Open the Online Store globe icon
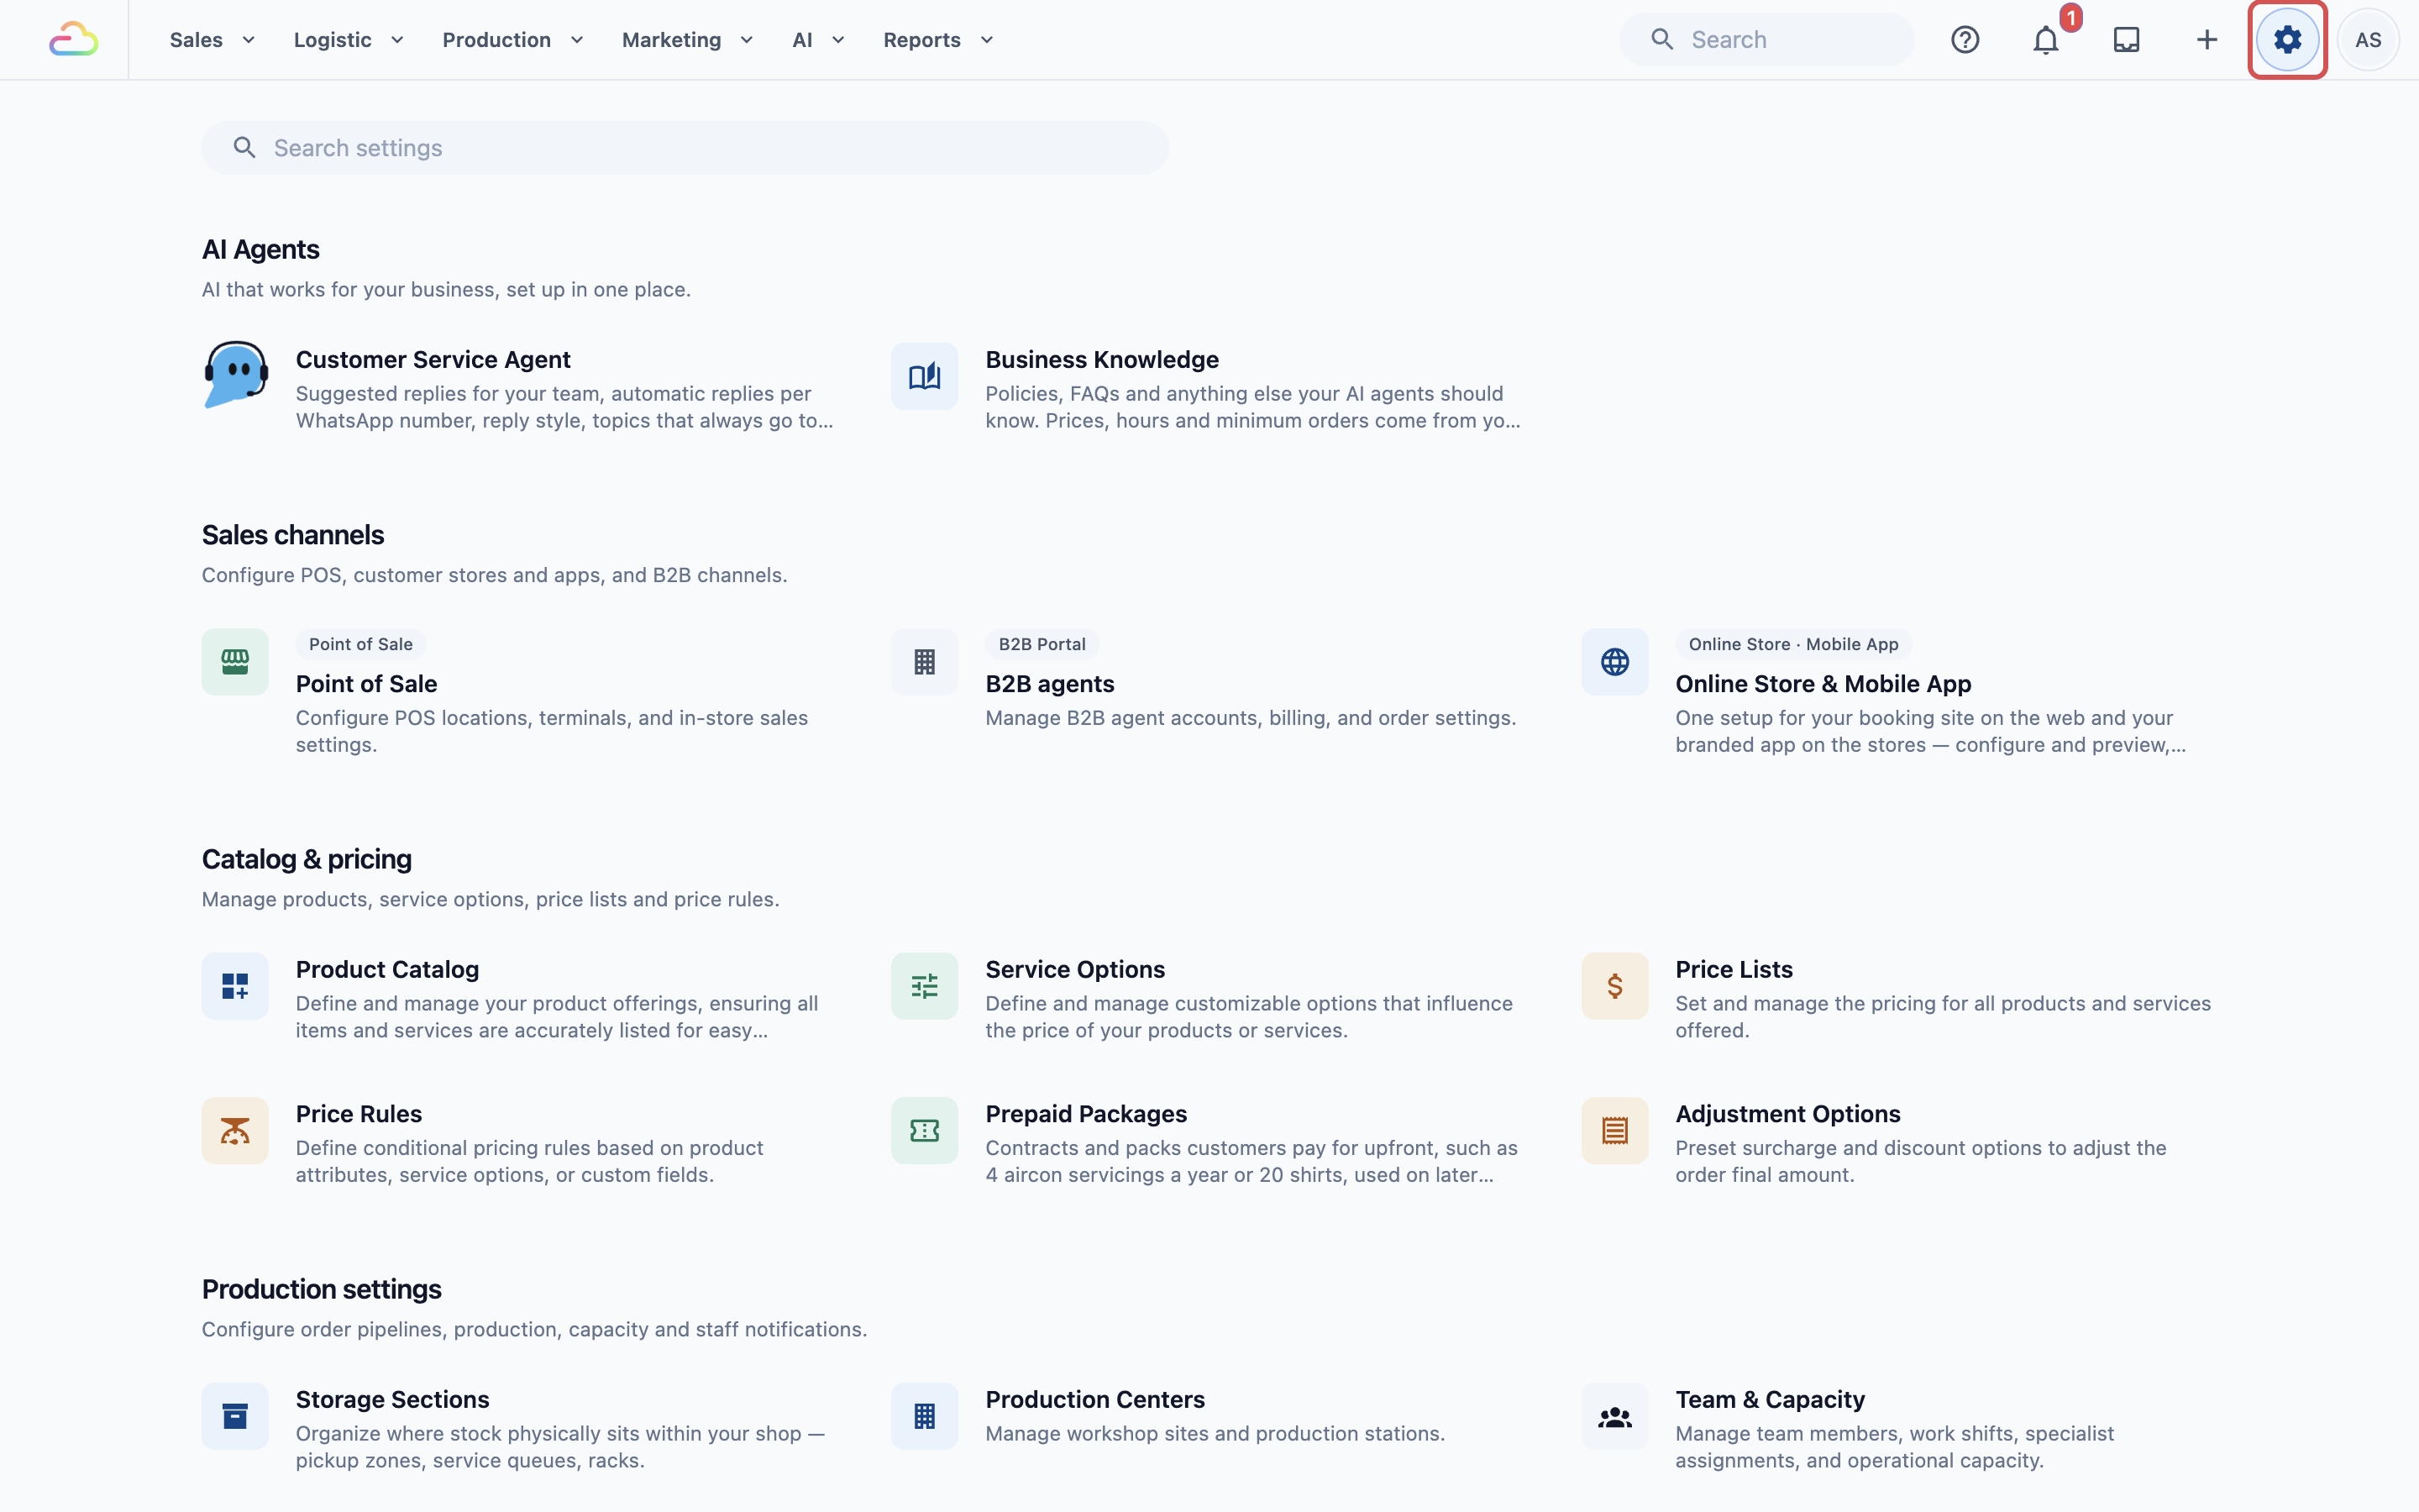 tap(1614, 662)
